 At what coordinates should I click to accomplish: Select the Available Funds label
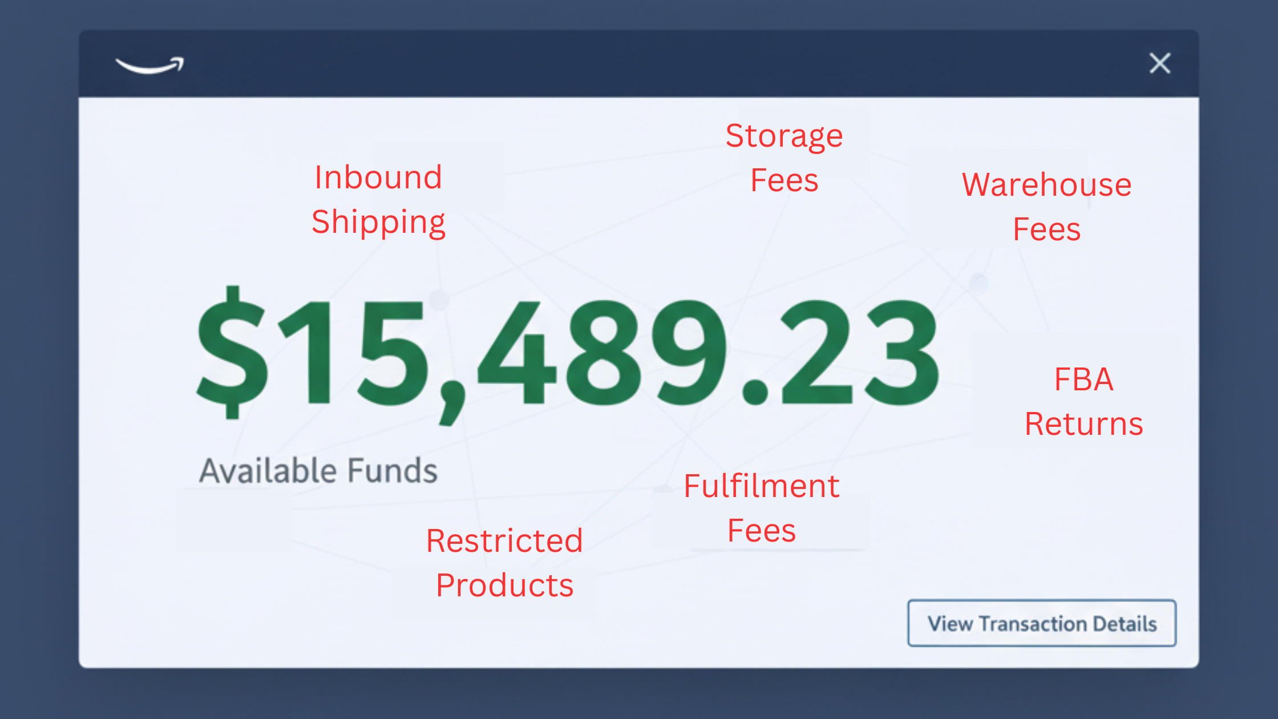tap(318, 471)
